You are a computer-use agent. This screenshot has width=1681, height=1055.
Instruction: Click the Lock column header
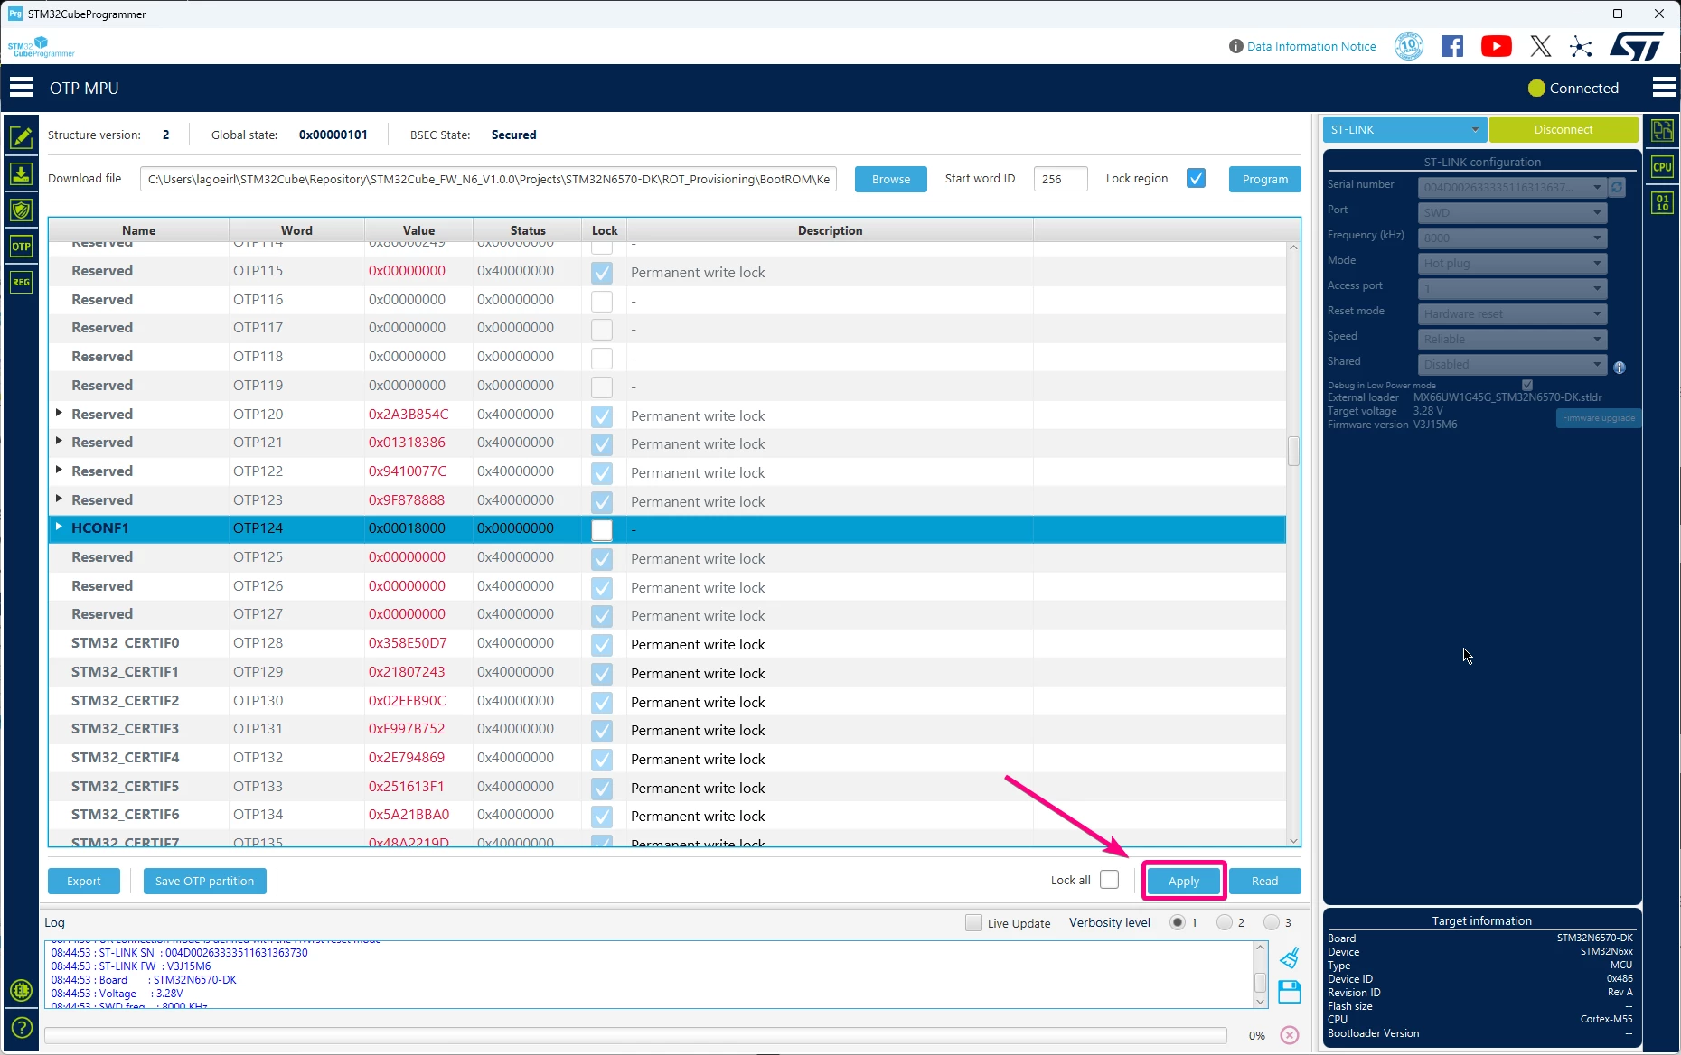605,230
